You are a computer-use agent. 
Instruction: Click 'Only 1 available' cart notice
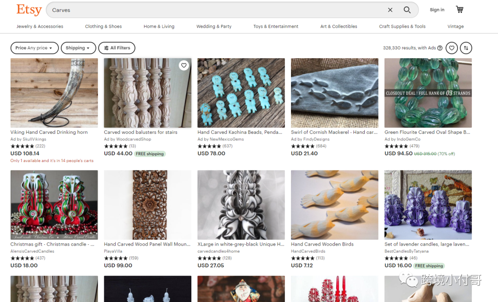pyautogui.click(x=52, y=161)
